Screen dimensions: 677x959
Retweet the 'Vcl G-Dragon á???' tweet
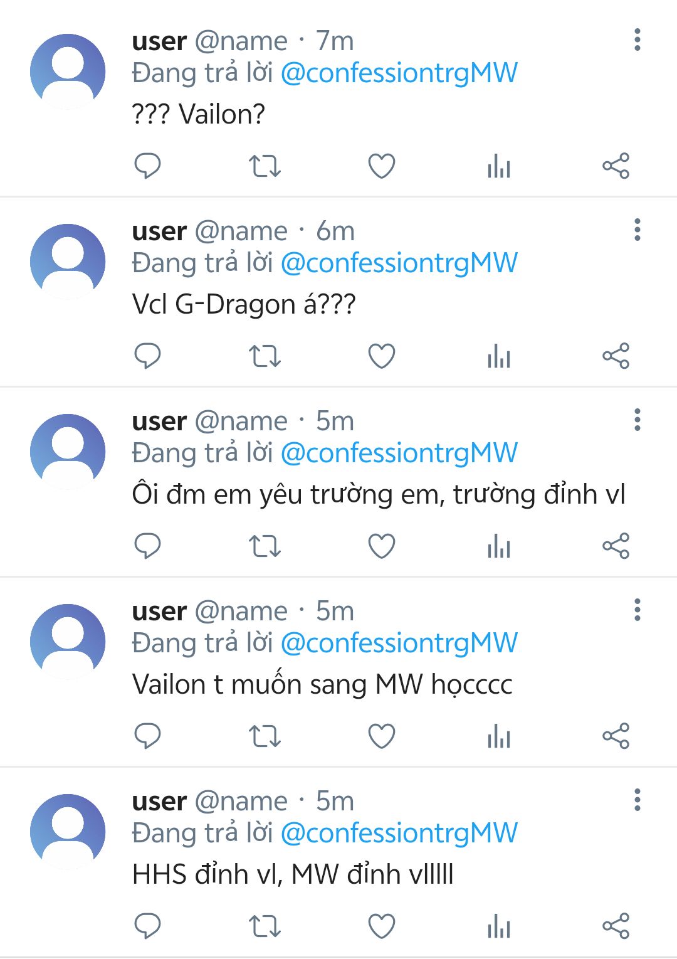[265, 356]
